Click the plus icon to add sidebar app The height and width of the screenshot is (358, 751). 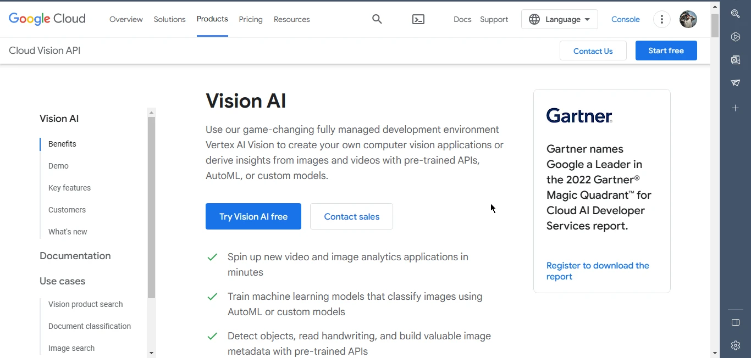tap(735, 108)
